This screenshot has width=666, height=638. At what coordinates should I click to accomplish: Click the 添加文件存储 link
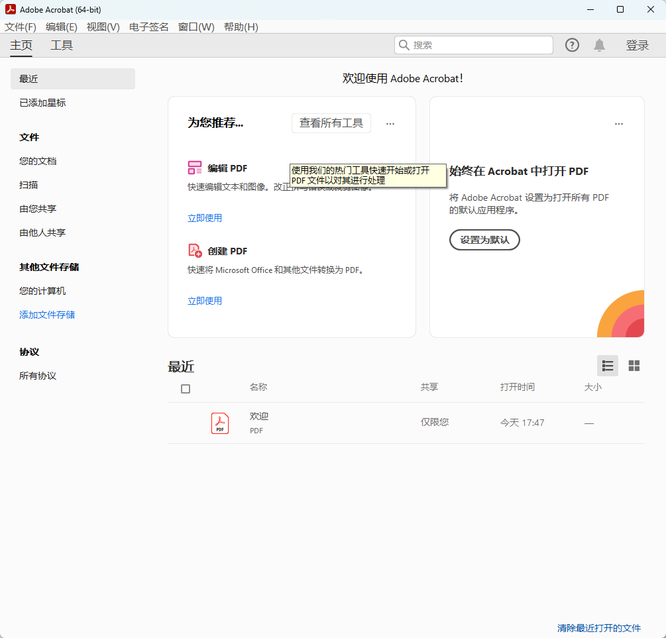click(47, 315)
